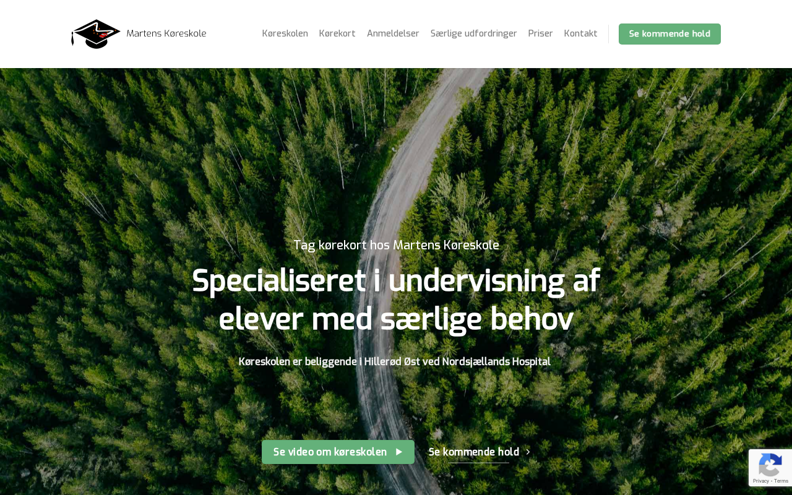
Task: Click the main hero heading text
Action: click(396, 300)
